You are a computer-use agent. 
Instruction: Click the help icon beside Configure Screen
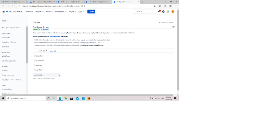click(x=173, y=27)
